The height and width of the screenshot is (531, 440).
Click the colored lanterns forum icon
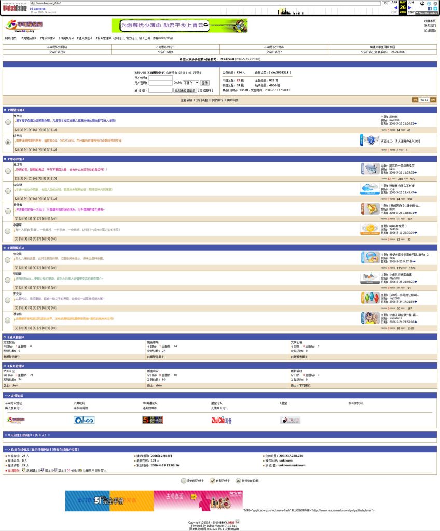(370, 298)
